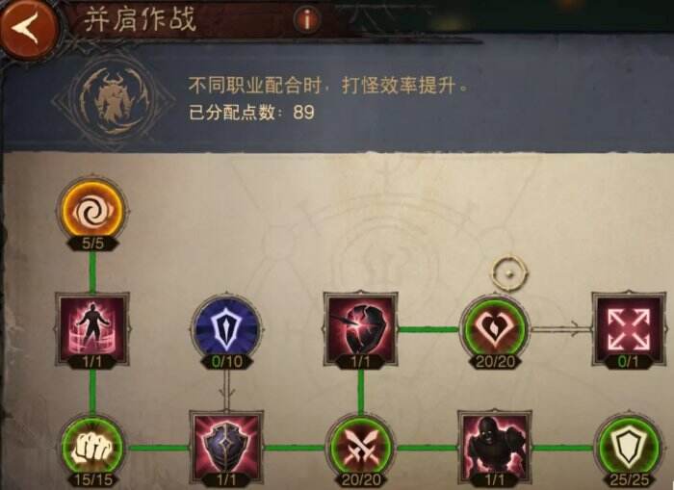Select the orange spiral skill 5/5
The width and height of the screenshot is (674, 490).
point(92,212)
